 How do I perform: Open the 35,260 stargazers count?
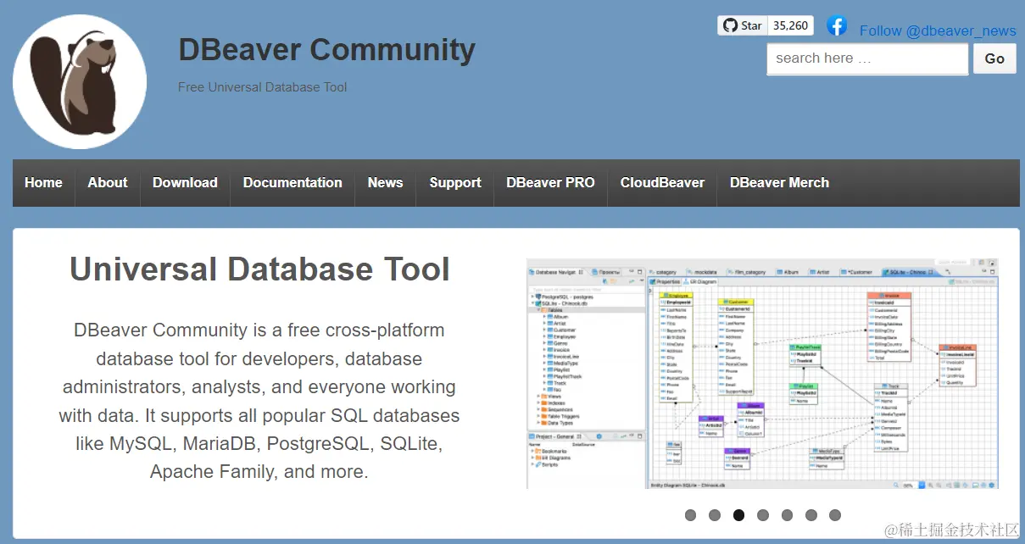(x=791, y=25)
